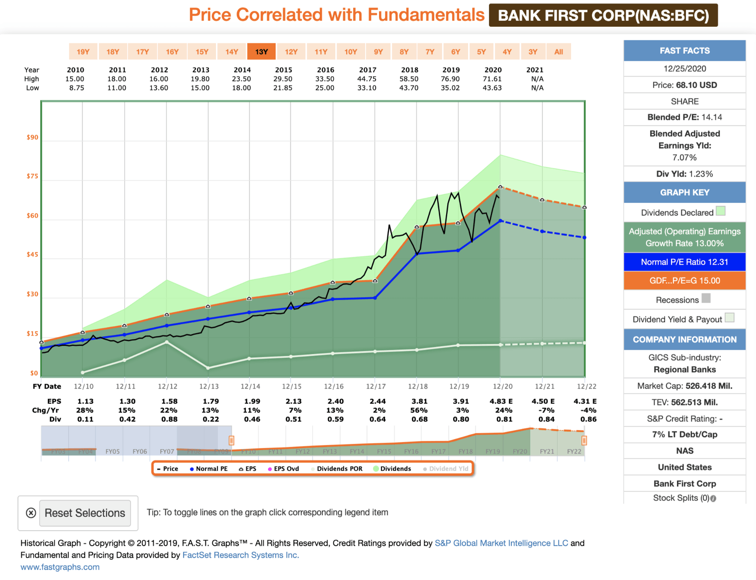Select the 16Y time range tab
Viewport: 756px width, 580px height.
[172, 52]
